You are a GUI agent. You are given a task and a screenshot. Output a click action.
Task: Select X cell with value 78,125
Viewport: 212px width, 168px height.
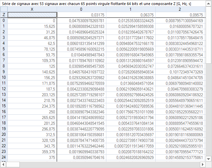coord(32,49)
